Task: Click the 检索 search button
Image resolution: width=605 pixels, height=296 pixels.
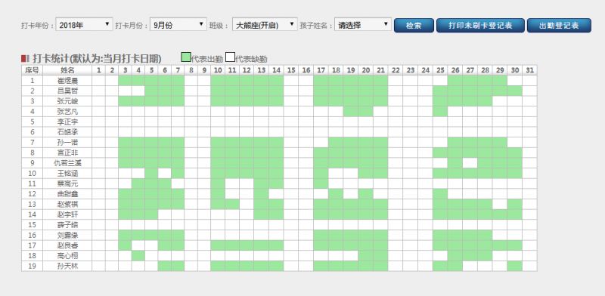Action: click(414, 26)
